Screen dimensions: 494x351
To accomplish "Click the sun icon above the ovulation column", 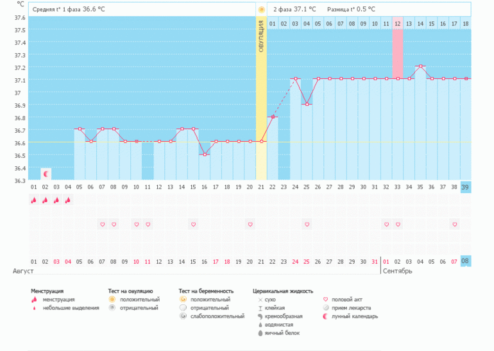I will coord(261,10).
